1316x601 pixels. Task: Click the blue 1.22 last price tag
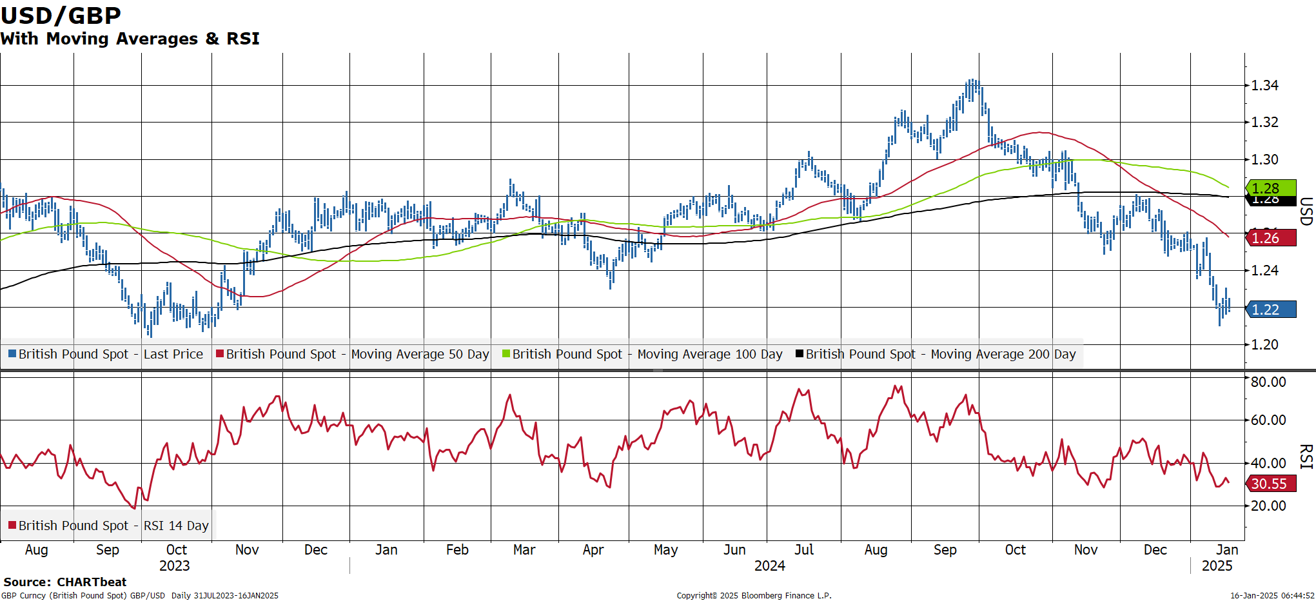tap(1270, 309)
